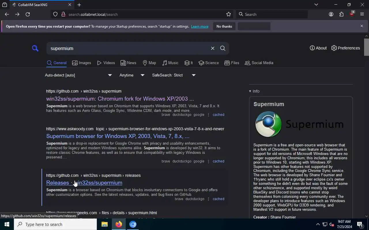Click the search query input field
Image resolution: width=369 pixels, height=230 pixels.
[128, 48]
